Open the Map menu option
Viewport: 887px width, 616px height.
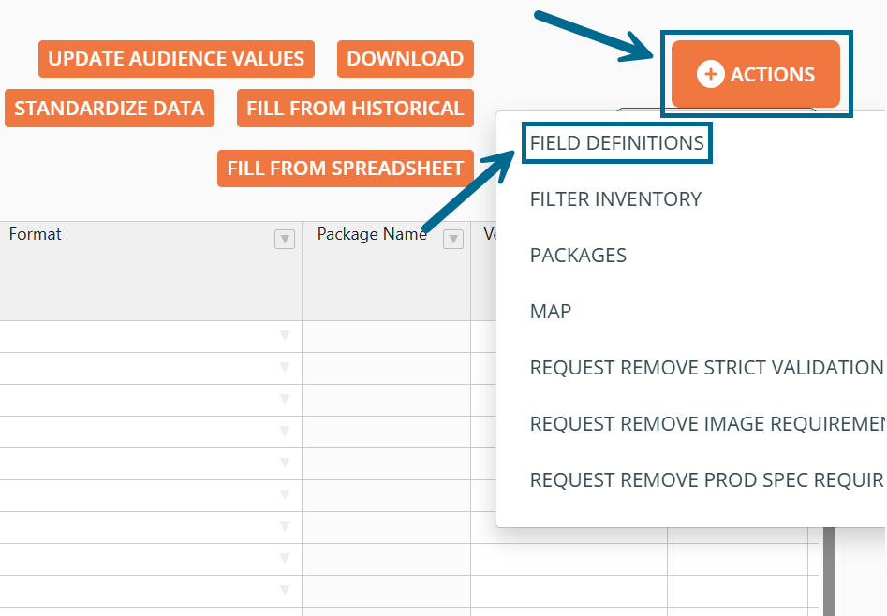(551, 312)
